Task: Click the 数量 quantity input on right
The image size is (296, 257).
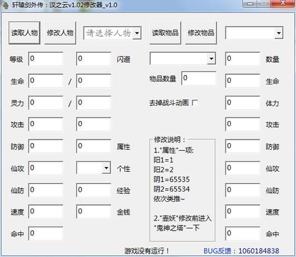Action: point(242,59)
